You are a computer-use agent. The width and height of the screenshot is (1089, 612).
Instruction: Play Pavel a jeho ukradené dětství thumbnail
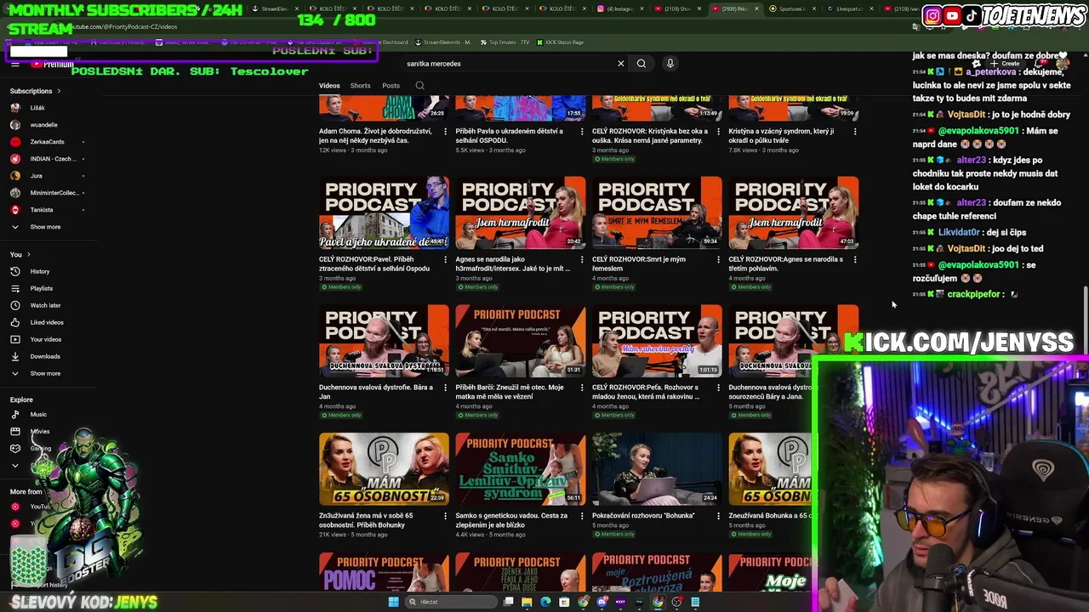point(384,212)
